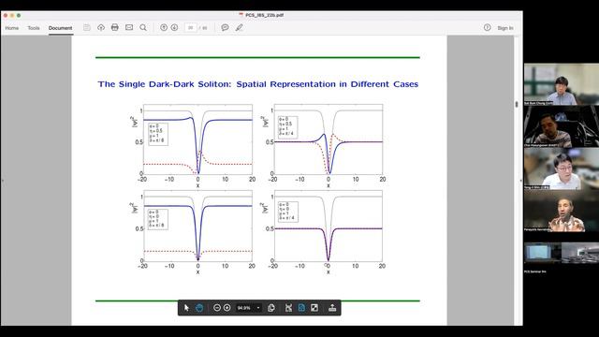The width and height of the screenshot is (599, 337).
Task: Switch to the Tools tab
Action: [34, 28]
